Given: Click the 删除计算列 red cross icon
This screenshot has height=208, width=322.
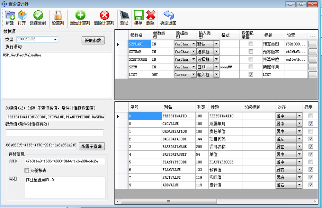Looking at the screenshot, I should [x=104, y=16].
